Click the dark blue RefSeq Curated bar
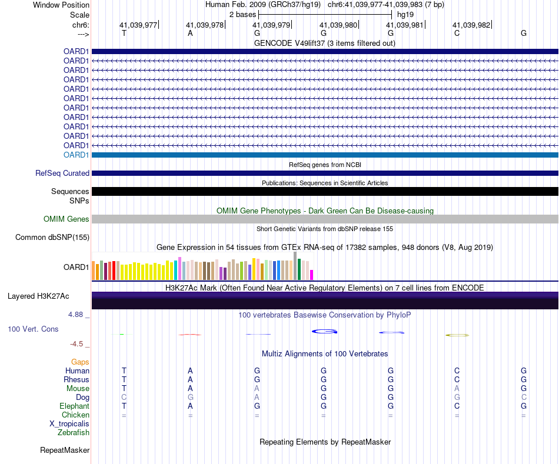 click(325, 173)
